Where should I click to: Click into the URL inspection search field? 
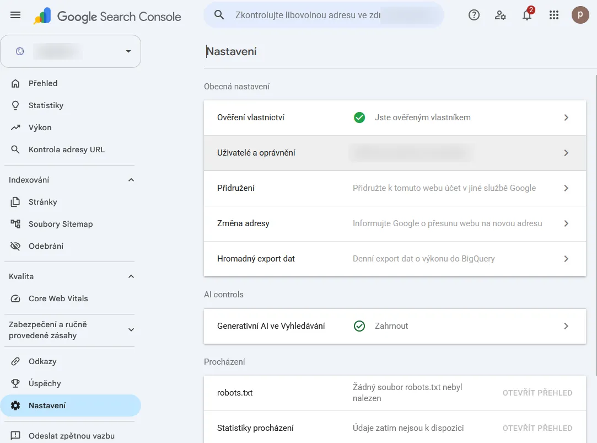pos(324,15)
